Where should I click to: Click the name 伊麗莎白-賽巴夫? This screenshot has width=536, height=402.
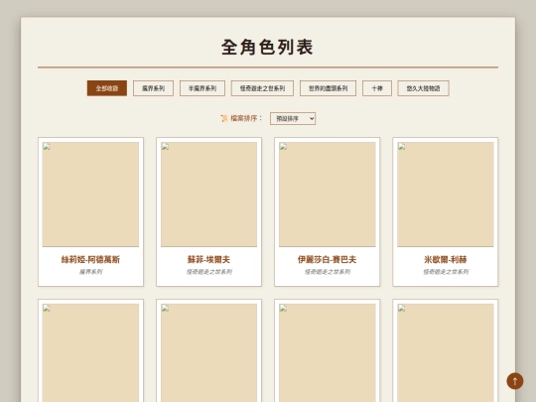tap(328, 259)
